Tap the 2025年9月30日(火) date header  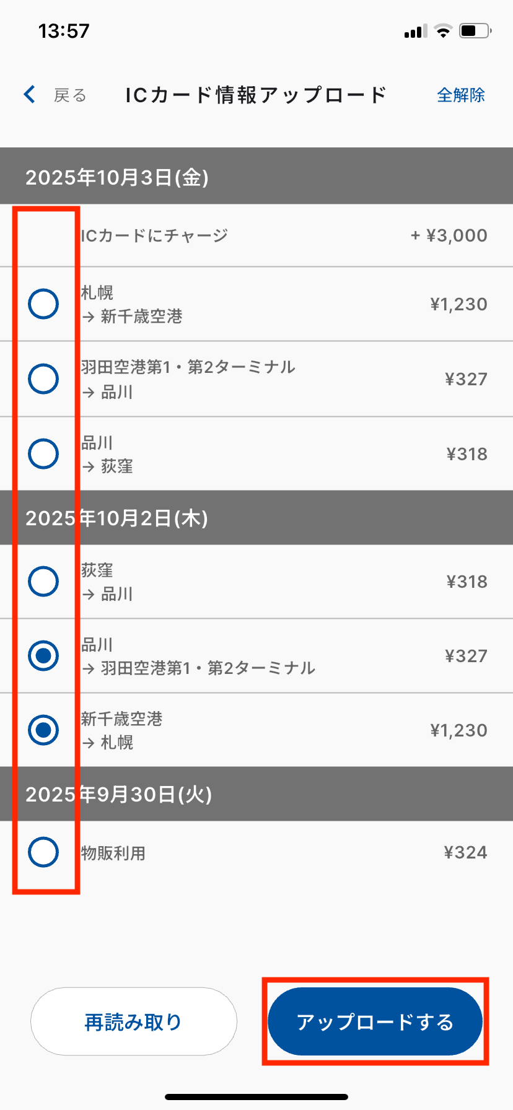(x=118, y=794)
